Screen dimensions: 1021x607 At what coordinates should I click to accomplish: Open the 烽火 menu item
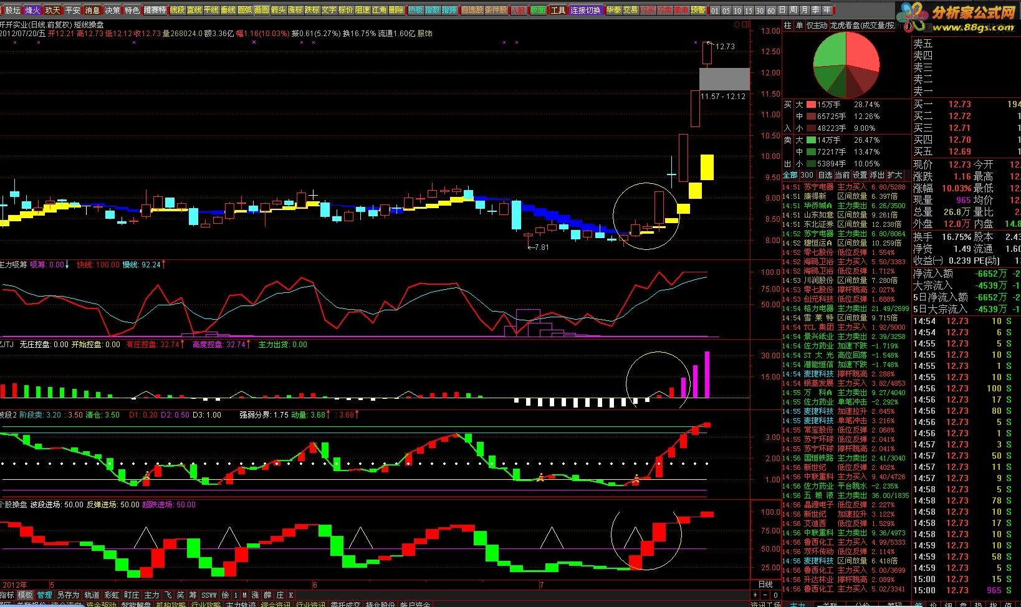tap(32, 10)
